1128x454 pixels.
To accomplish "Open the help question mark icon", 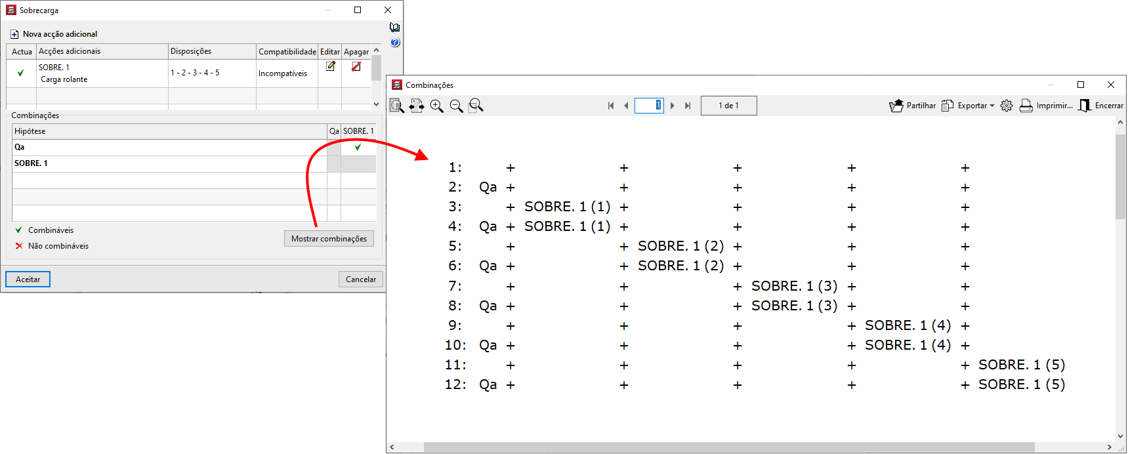I will (x=395, y=43).
